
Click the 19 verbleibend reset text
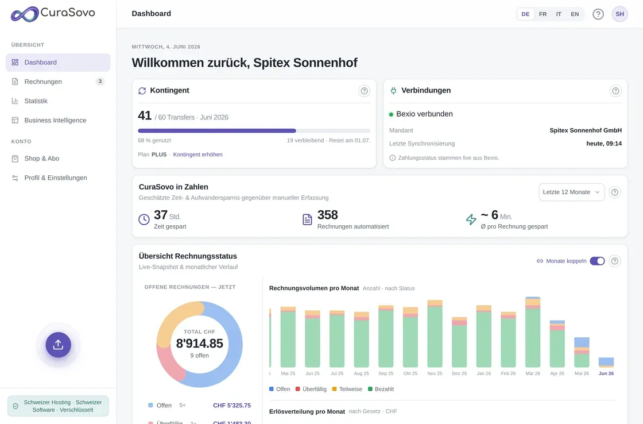tap(328, 140)
